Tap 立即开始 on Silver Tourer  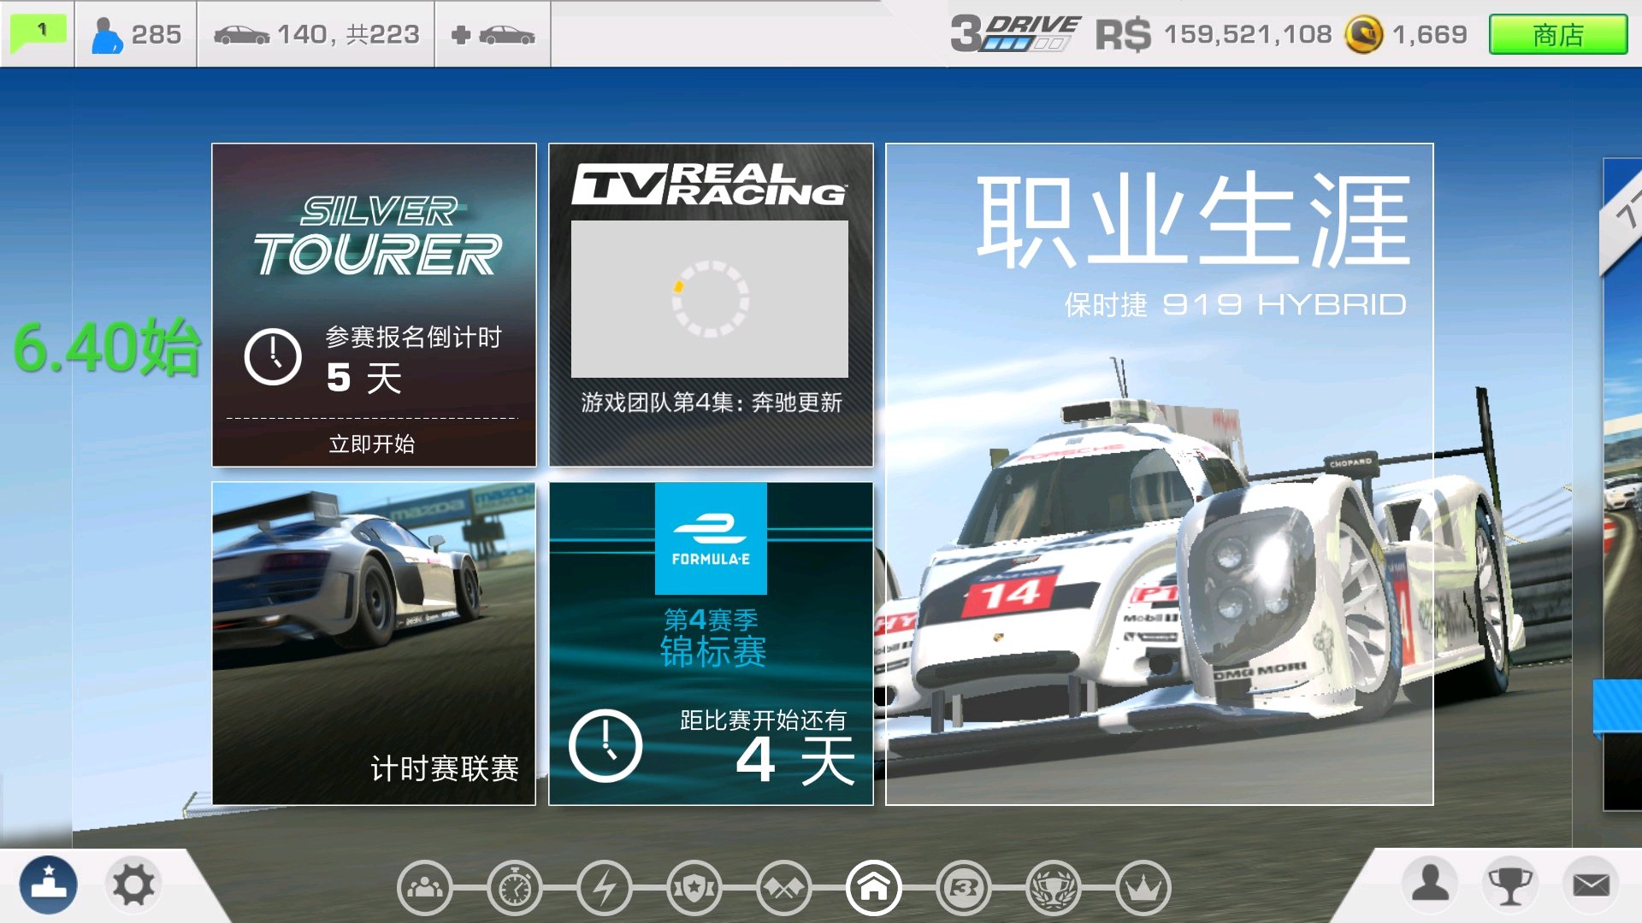pos(372,444)
